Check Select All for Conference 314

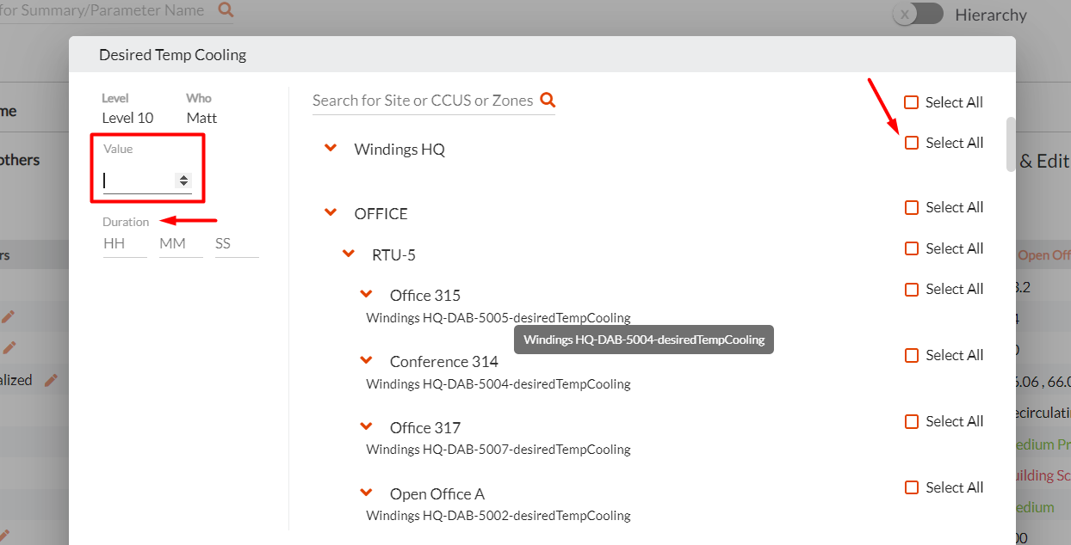(x=912, y=355)
